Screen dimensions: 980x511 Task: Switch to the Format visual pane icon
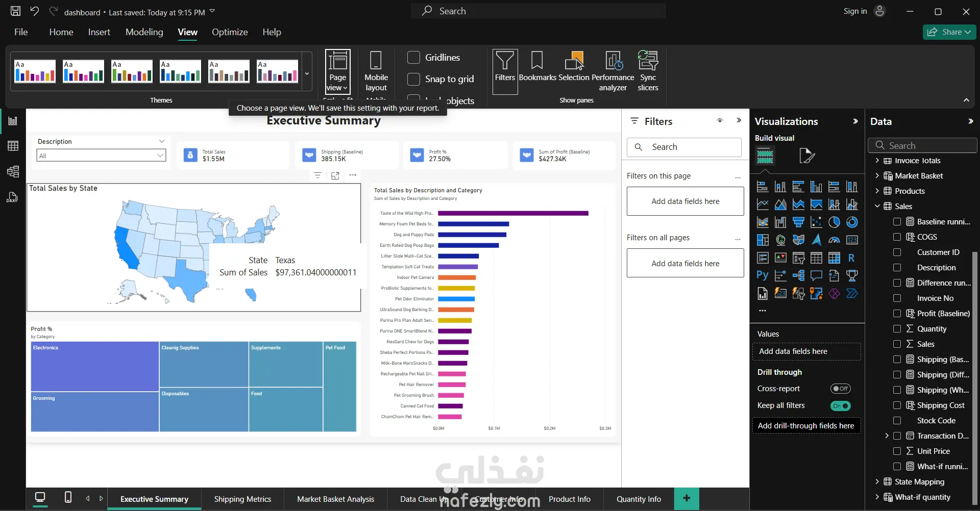click(x=806, y=156)
